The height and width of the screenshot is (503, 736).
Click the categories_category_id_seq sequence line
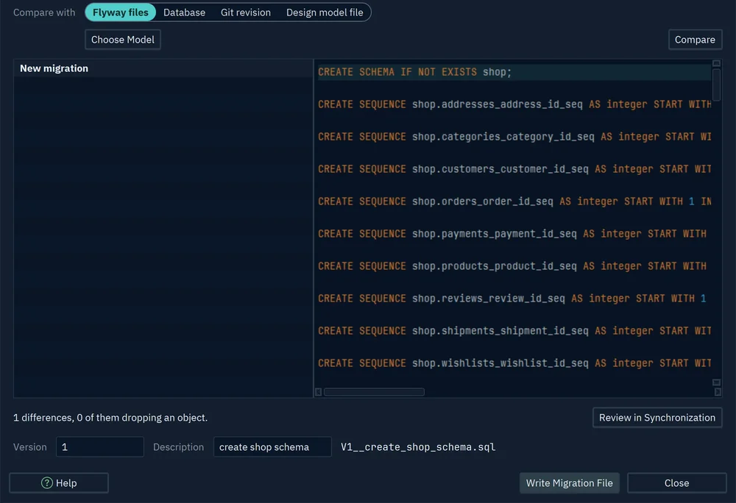(x=514, y=137)
